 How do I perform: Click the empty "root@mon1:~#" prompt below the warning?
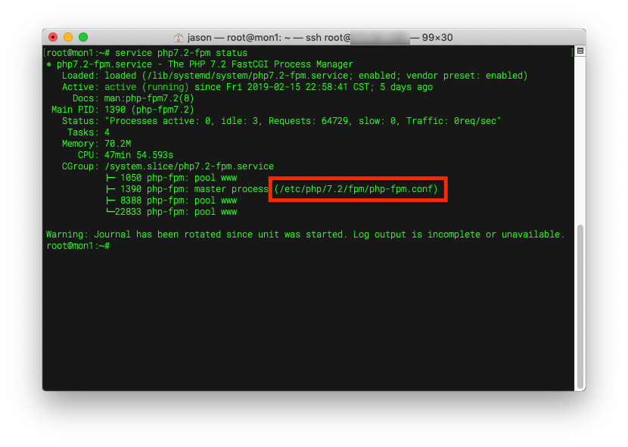(78, 246)
